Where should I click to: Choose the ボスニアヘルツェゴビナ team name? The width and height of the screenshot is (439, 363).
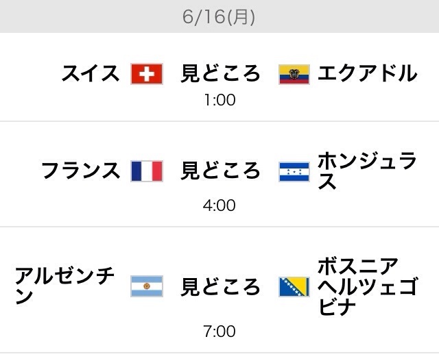pos(367,286)
